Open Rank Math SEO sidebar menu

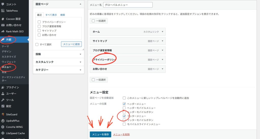click(14, 31)
